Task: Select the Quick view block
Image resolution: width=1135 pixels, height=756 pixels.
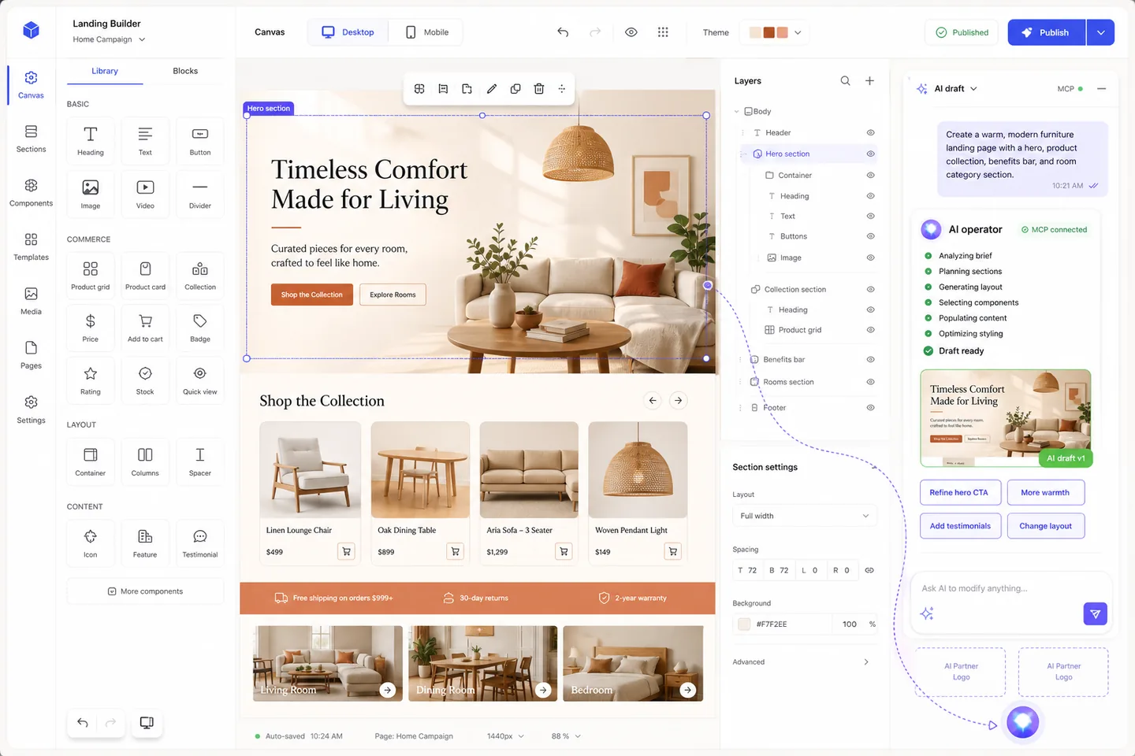Action: [200, 380]
